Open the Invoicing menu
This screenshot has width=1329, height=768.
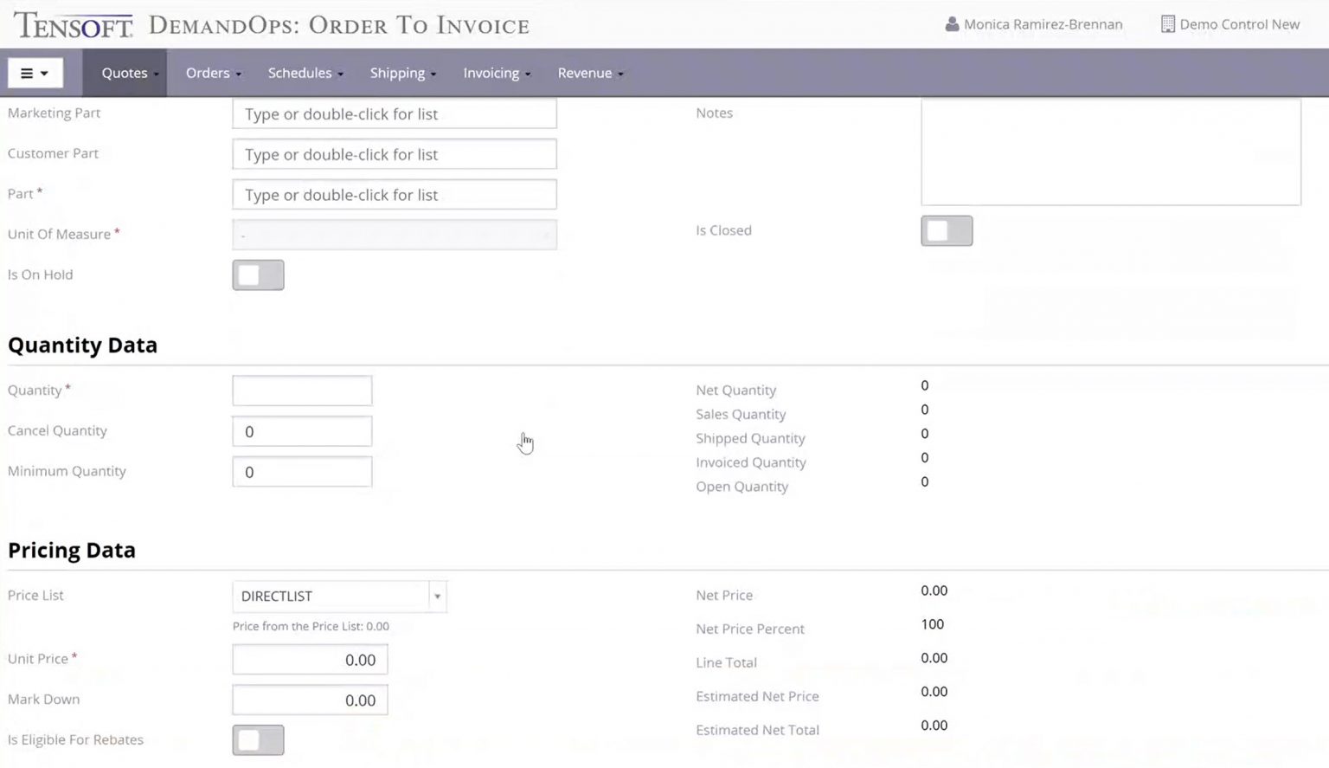click(x=493, y=73)
